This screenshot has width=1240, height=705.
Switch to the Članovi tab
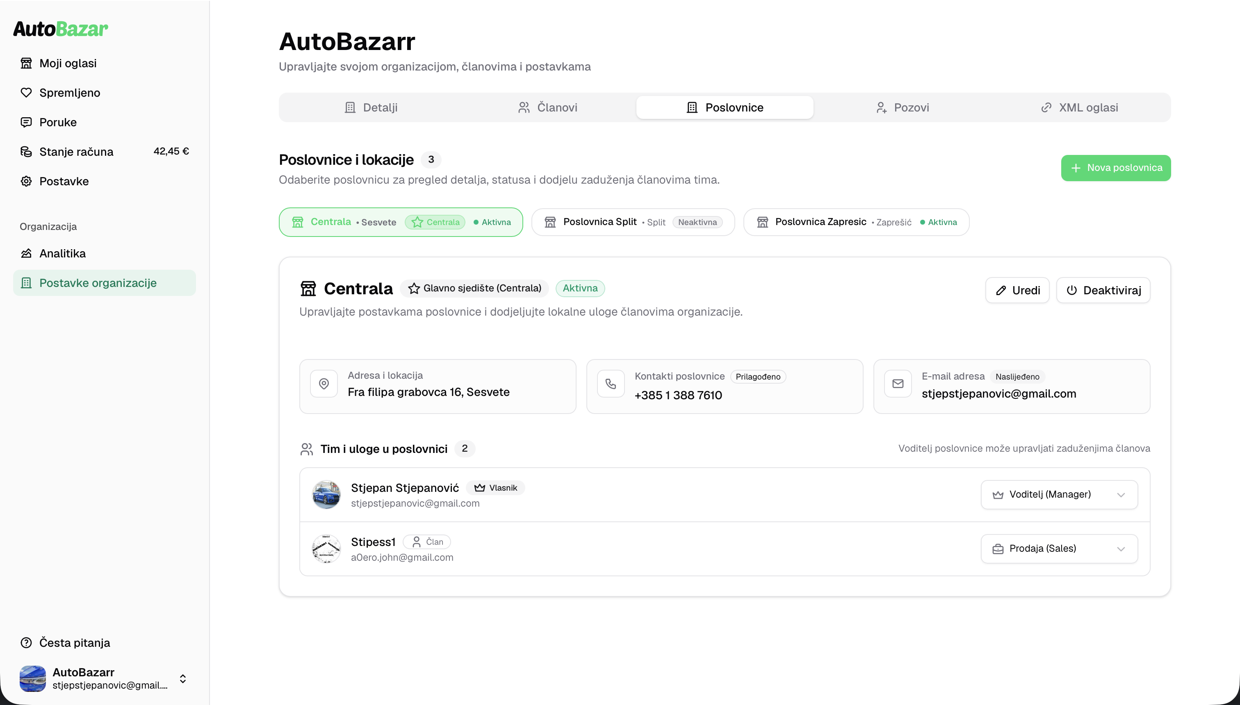tap(548, 107)
